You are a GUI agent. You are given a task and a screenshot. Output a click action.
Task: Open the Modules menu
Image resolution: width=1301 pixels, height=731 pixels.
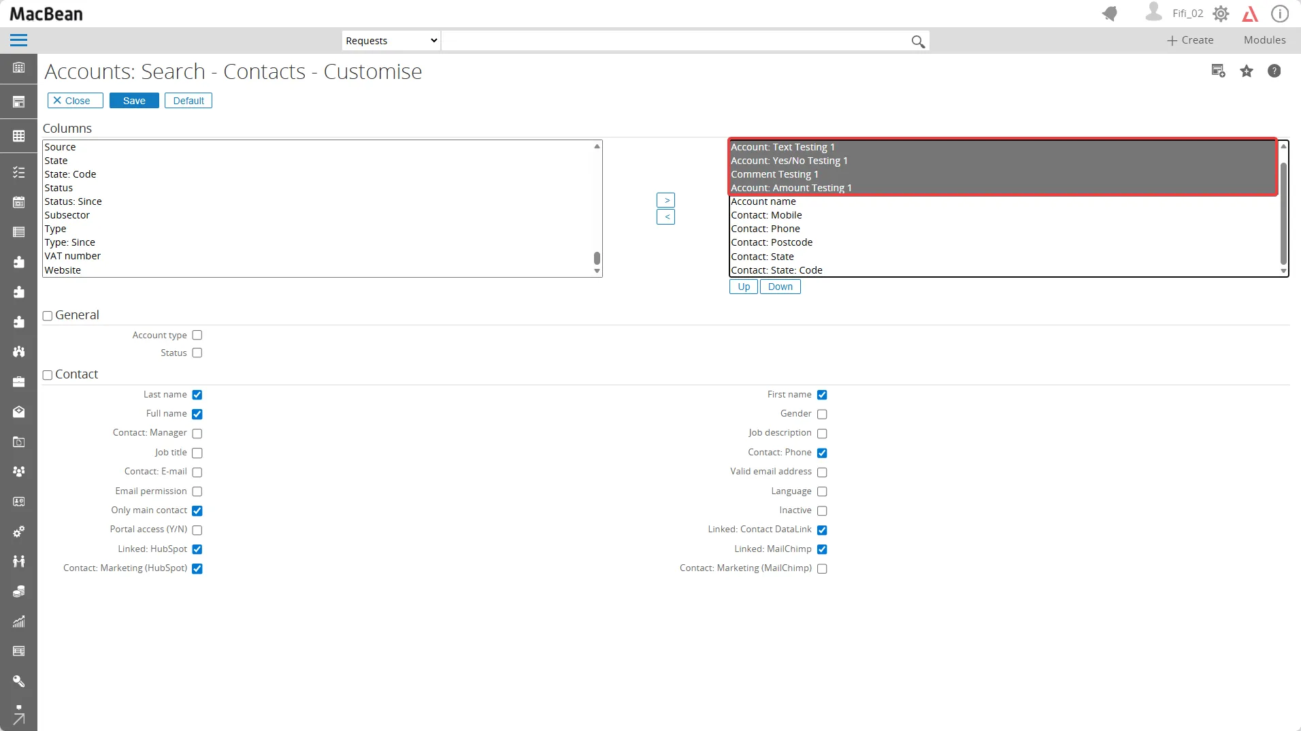click(x=1264, y=40)
